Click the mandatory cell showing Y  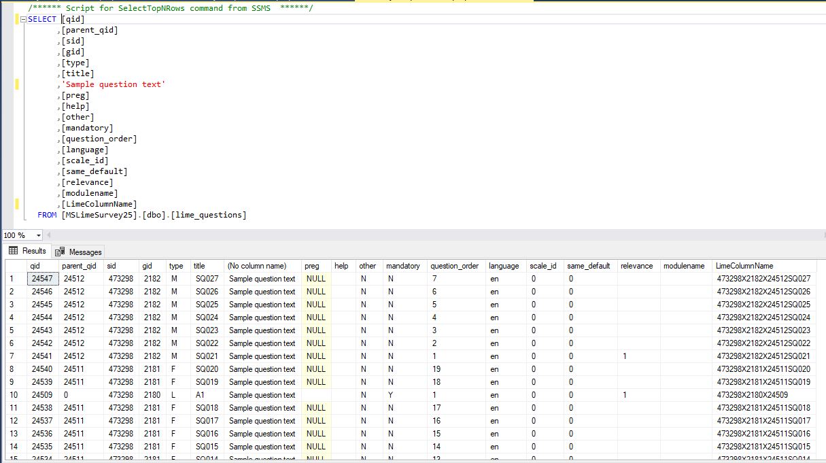[x=391, y=395]
